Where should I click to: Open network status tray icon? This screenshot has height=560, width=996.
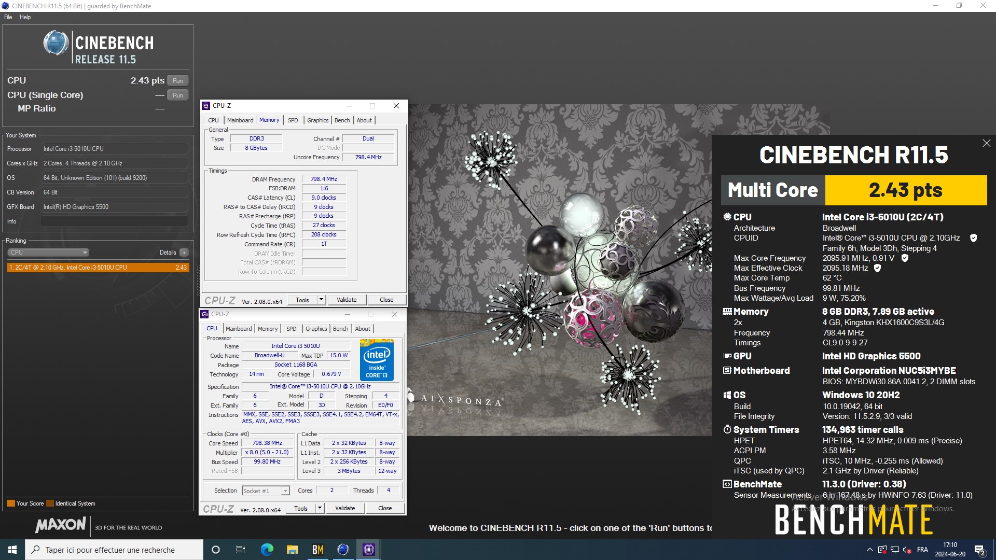(894, 550)
